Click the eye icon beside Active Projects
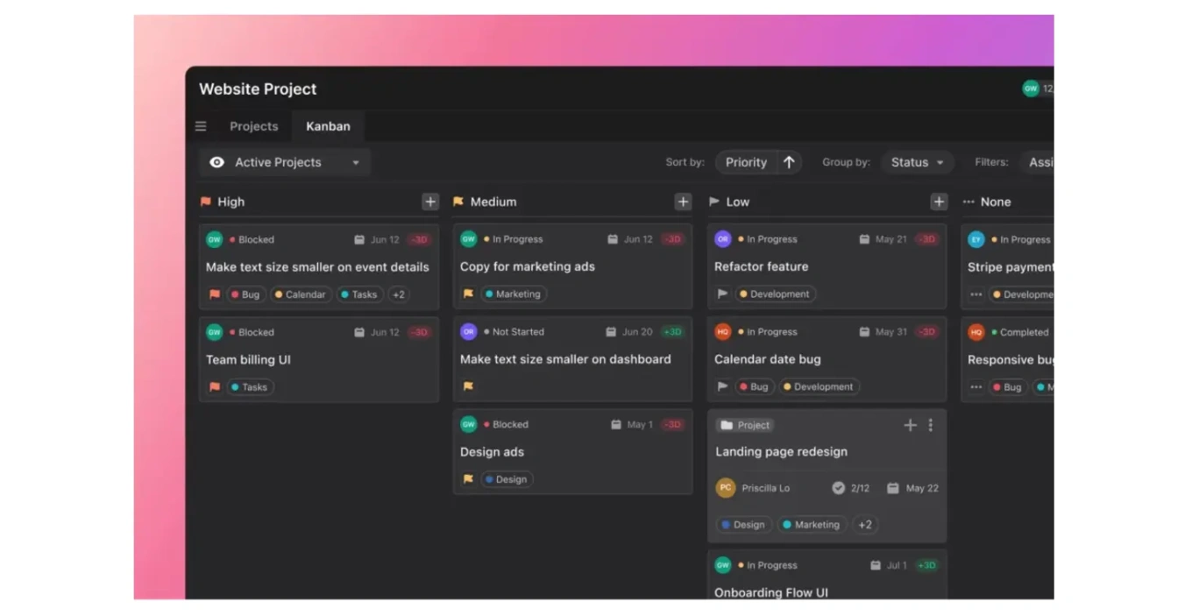The height and width of the screenshot is (616, 1192). pos(216,162)
